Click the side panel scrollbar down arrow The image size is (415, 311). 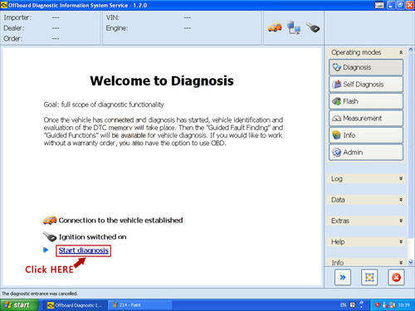pos(411,262)
